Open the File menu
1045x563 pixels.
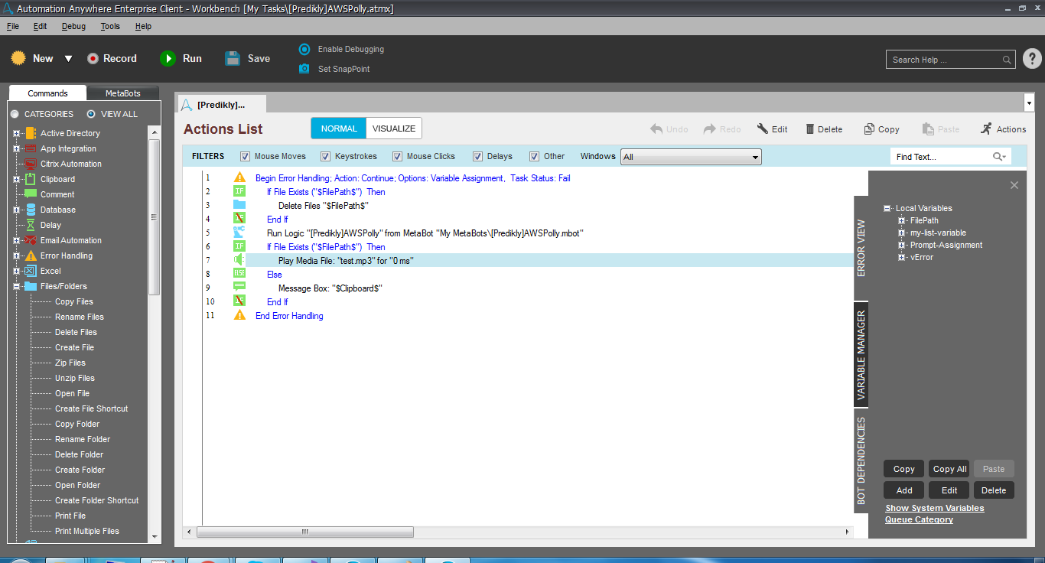[x=13, y=26]
